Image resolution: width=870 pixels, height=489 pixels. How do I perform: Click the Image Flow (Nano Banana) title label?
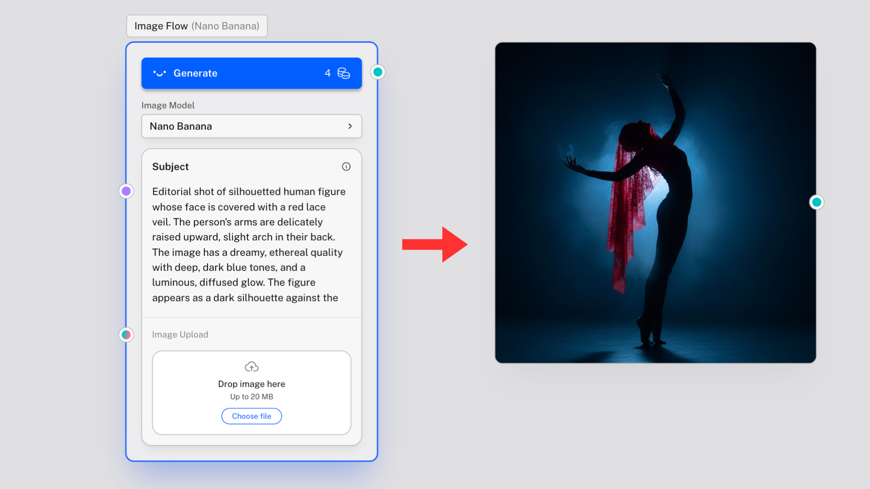(197, 26)
